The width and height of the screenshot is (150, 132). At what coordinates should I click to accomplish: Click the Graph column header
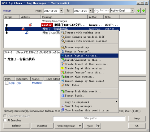12,17
